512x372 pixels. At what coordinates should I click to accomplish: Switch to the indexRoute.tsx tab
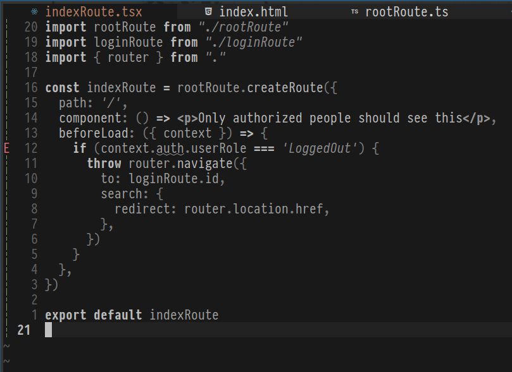[94, 12]
